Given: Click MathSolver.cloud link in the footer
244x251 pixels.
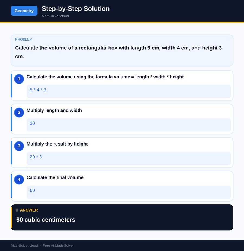Looking at the screenshot, I should tap(24, 246).
